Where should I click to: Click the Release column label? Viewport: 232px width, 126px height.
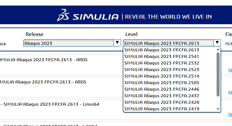coord(34,34)
